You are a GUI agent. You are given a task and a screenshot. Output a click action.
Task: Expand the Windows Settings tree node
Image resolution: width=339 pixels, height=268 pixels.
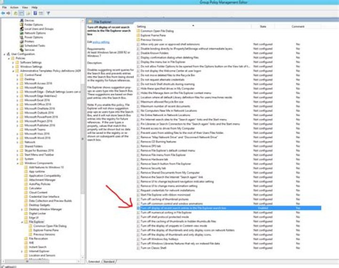pos(13,67)
